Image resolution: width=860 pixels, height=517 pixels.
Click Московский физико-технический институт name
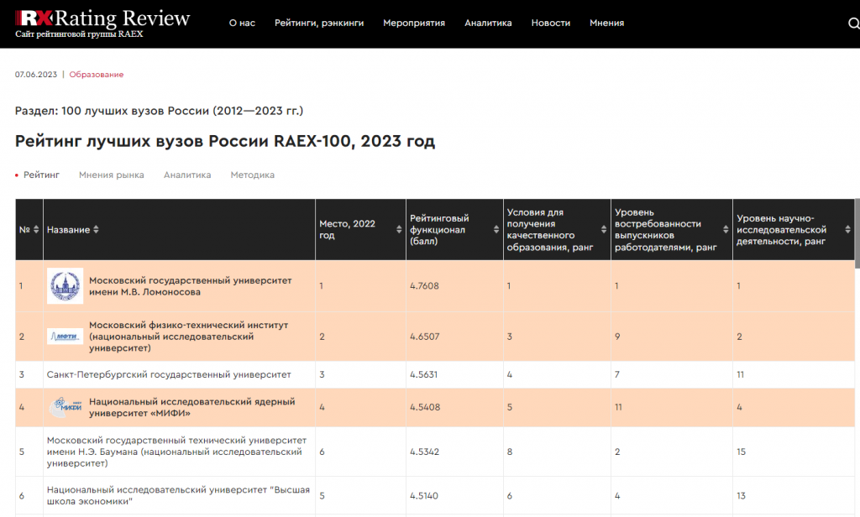[188, 336]
